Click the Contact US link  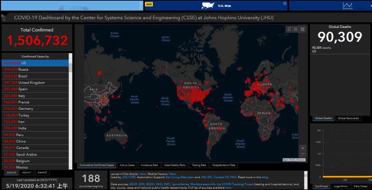pos(221,177)
